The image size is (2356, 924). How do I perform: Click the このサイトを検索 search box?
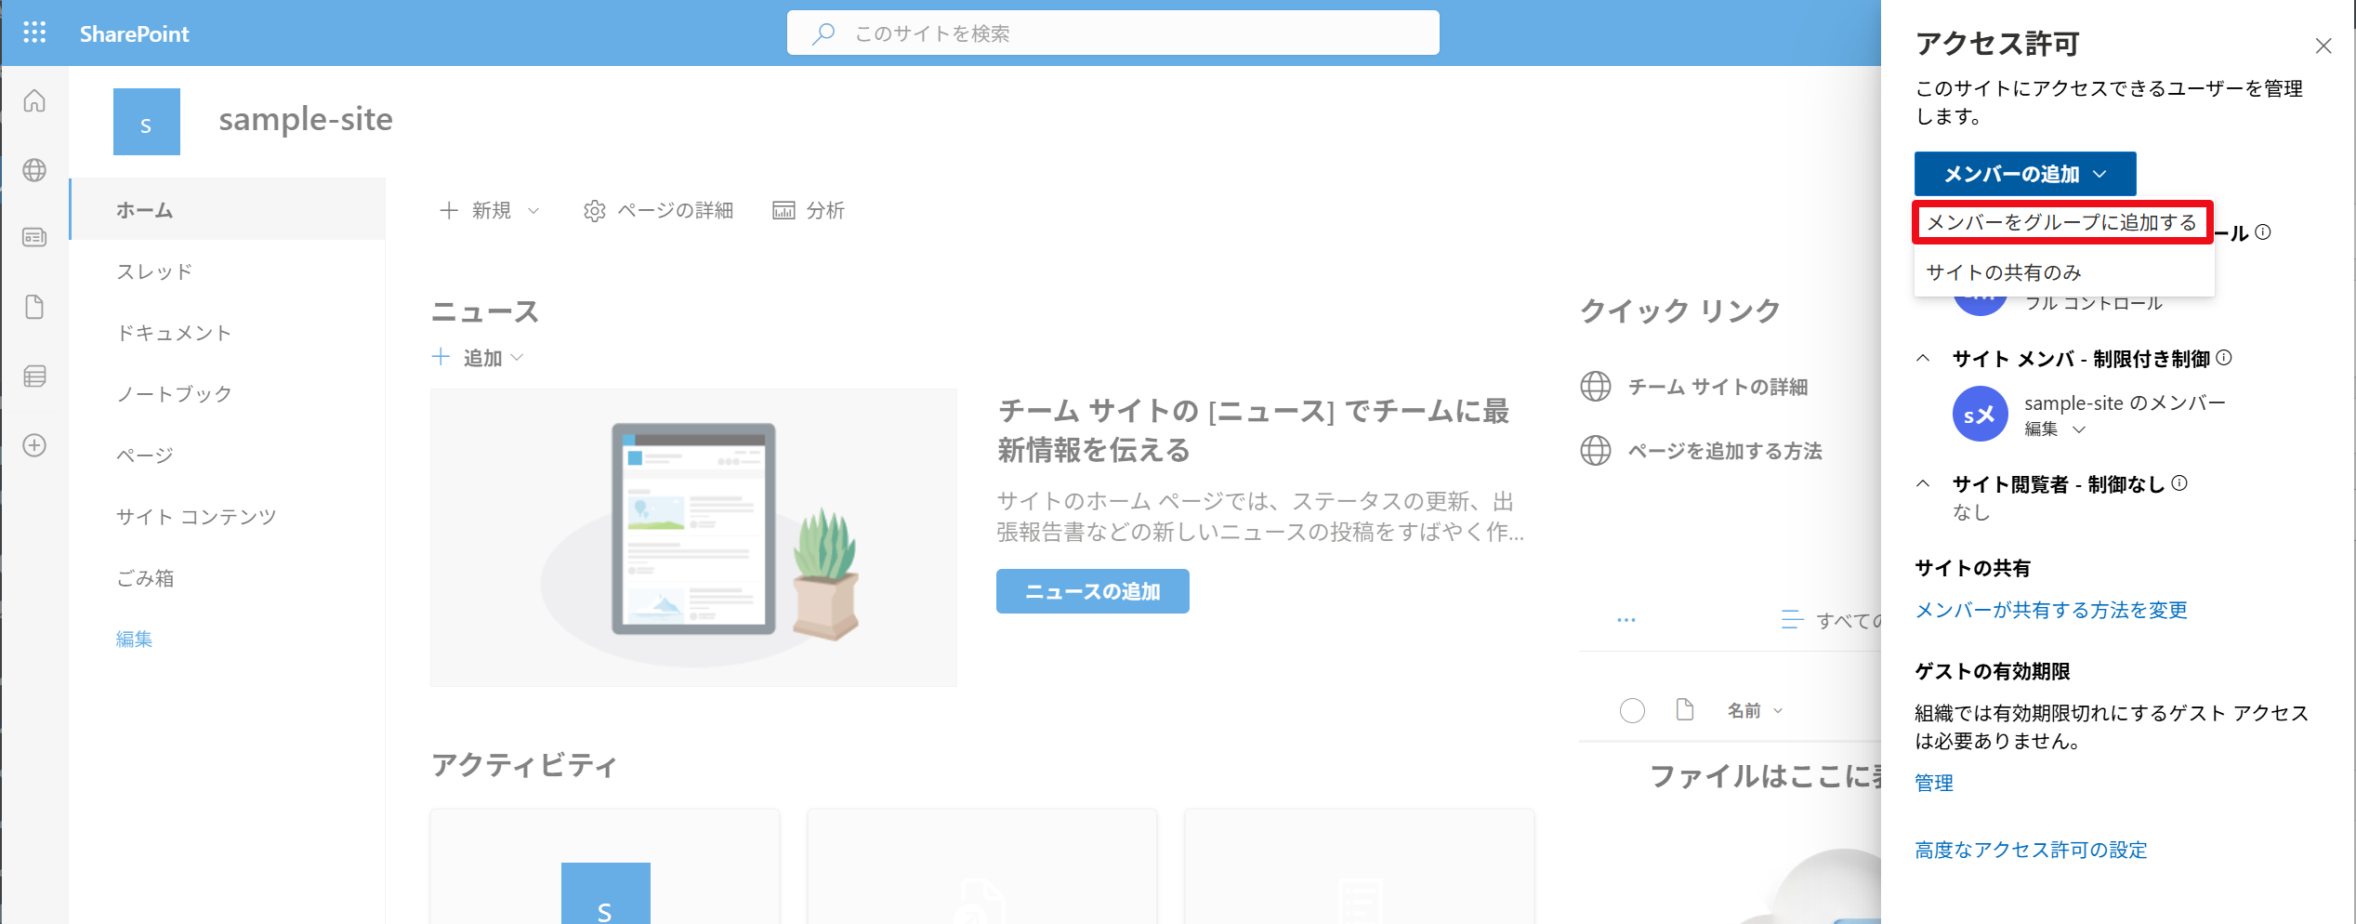(1112, 33)
